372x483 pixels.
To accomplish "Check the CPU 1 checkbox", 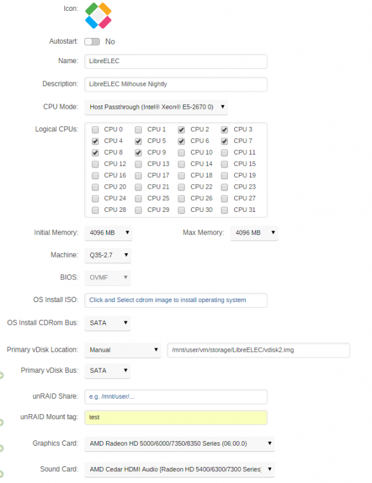I will pos(138,129).
